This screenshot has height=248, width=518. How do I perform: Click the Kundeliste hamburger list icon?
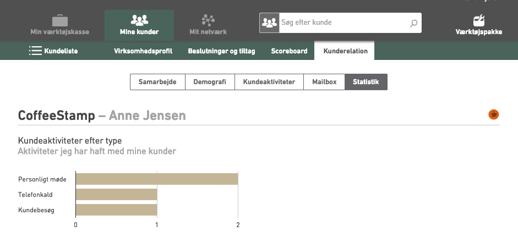point(35,51)
